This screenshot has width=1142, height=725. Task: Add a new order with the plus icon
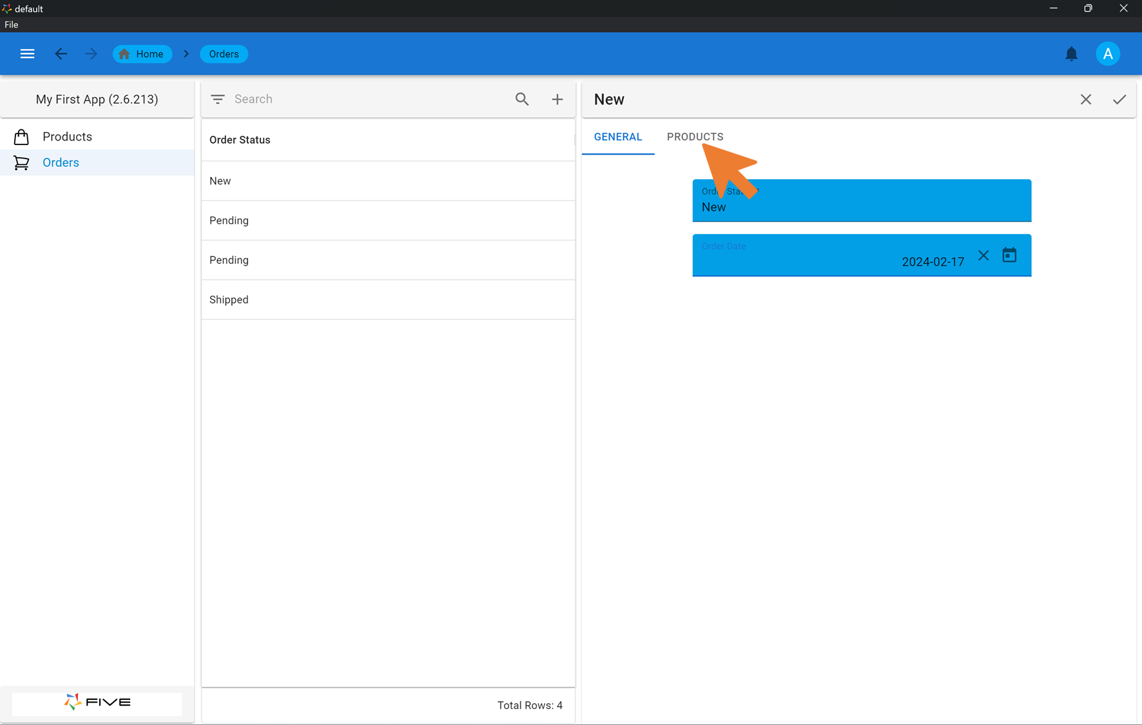point(557,99)
